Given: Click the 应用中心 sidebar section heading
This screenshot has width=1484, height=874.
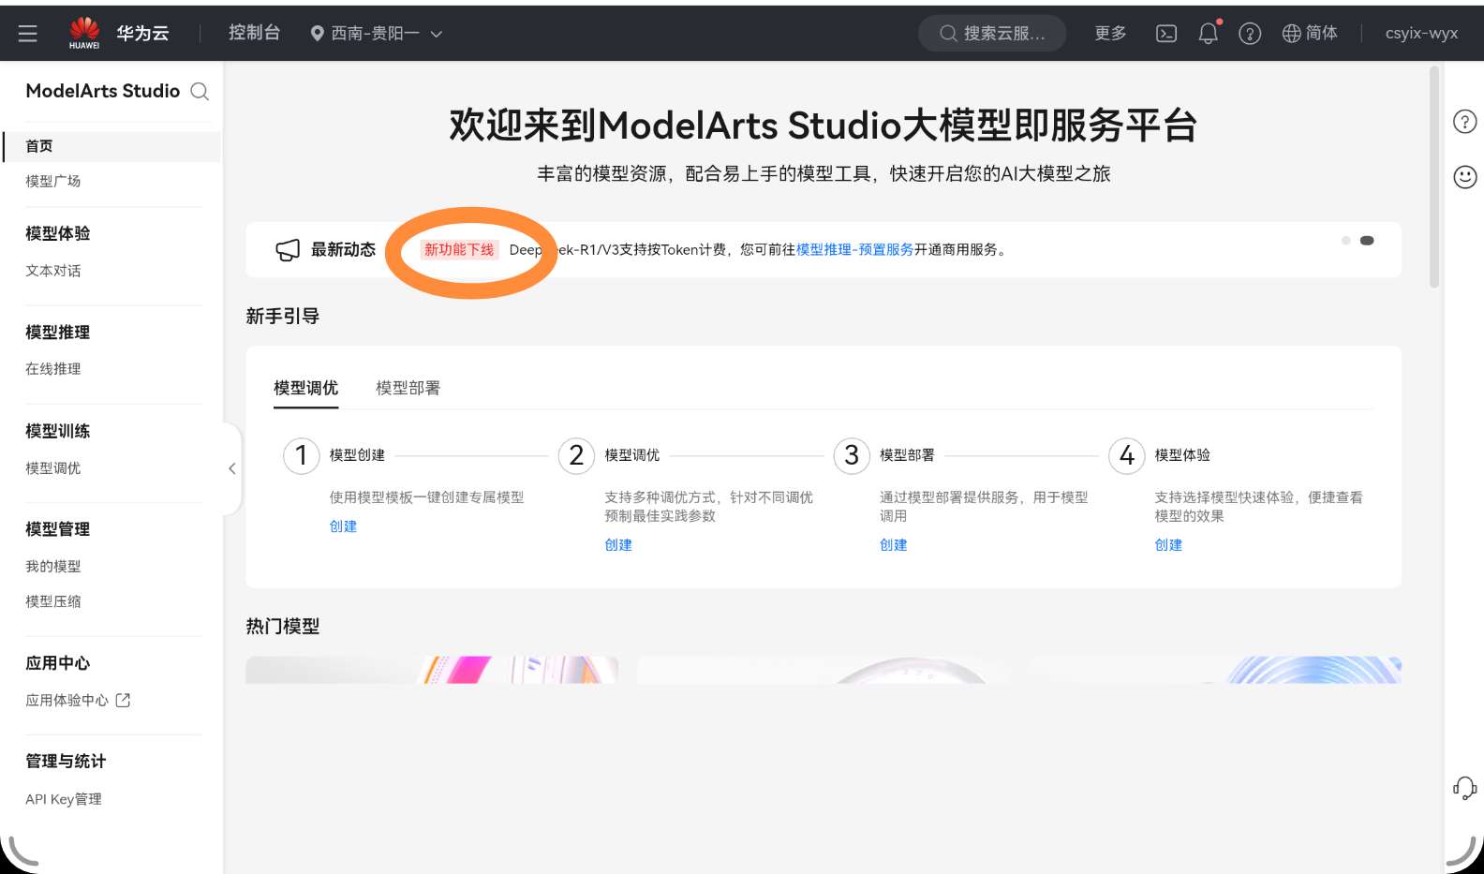Looking at the screenshot, I should click(x=58, y=663).
